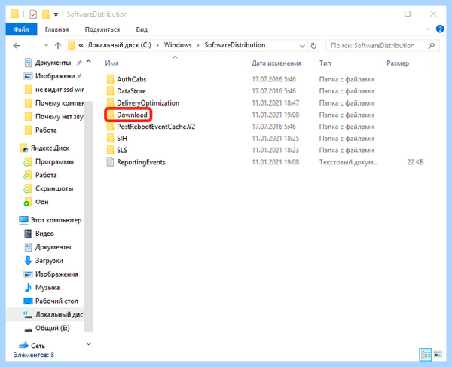
Task: Open pinned Изображени in quick access
Action: coord(55,76)
